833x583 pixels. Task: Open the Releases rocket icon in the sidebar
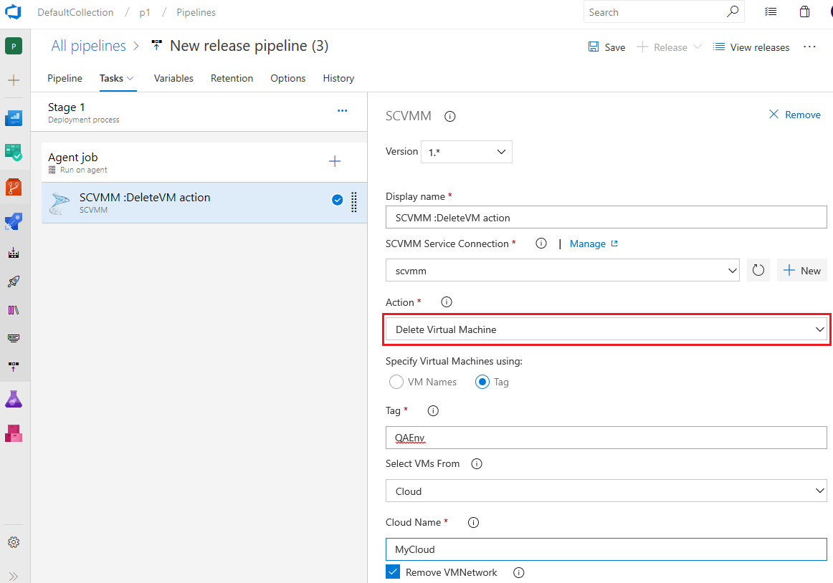[14, 281]
